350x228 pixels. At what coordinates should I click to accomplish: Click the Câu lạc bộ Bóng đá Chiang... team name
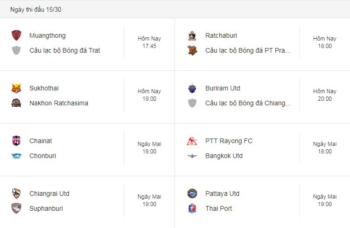(x=248, y=104)
